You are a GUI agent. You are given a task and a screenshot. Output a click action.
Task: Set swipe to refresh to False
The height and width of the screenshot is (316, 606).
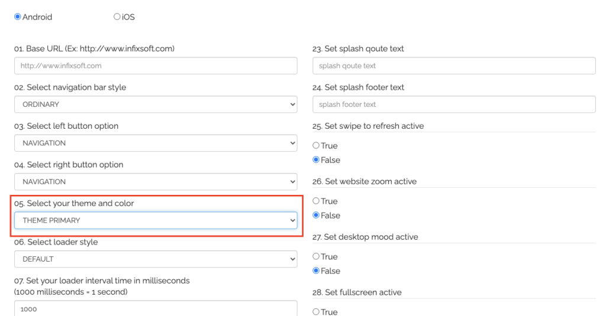click(x=316, y=159)
